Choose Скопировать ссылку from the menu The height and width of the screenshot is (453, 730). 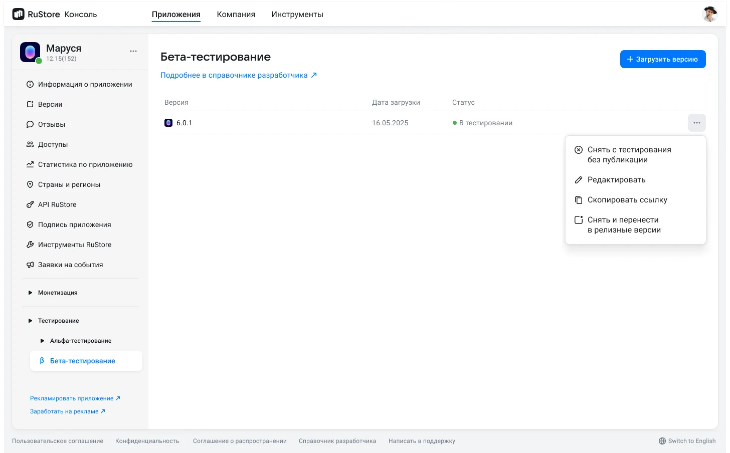point(636,200)
